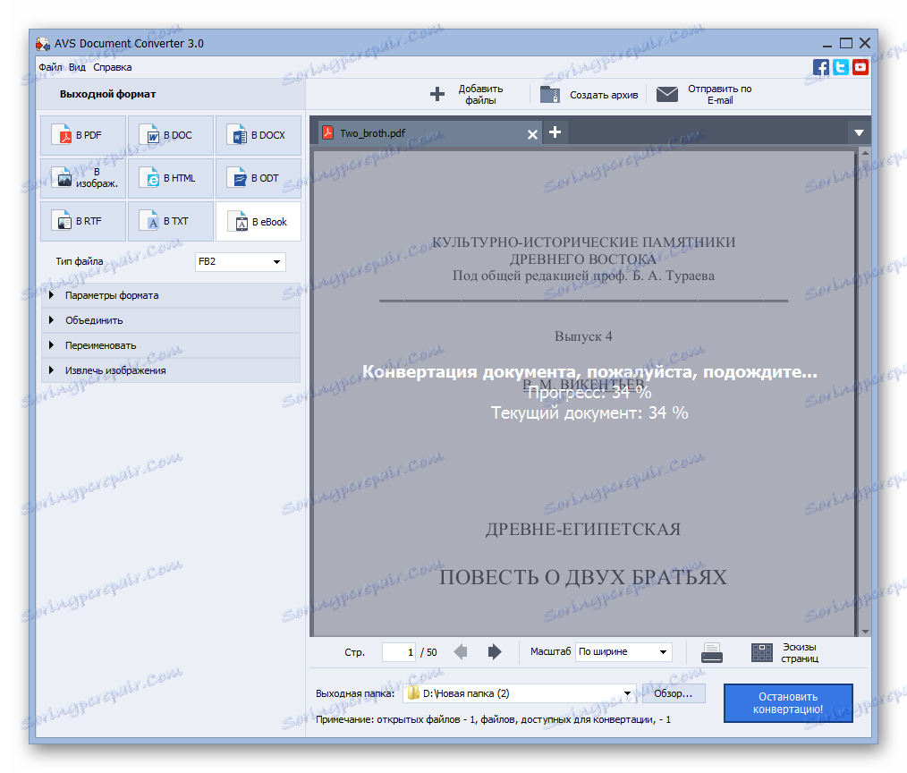907x773 pixels.
Task: Choose the DOC output format
Action: [171, 135]
